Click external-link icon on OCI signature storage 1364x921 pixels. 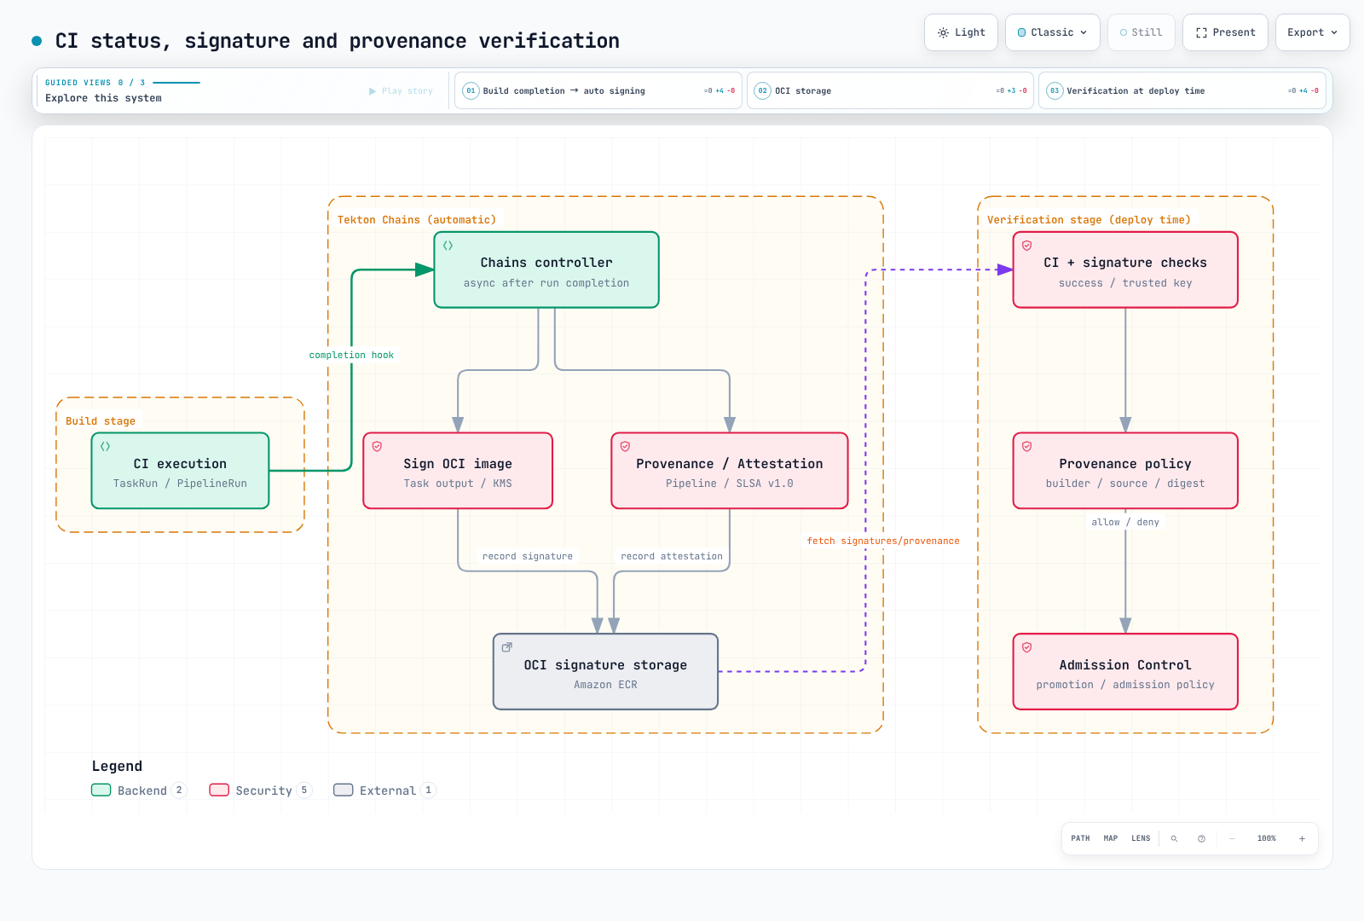coord(506,647)
